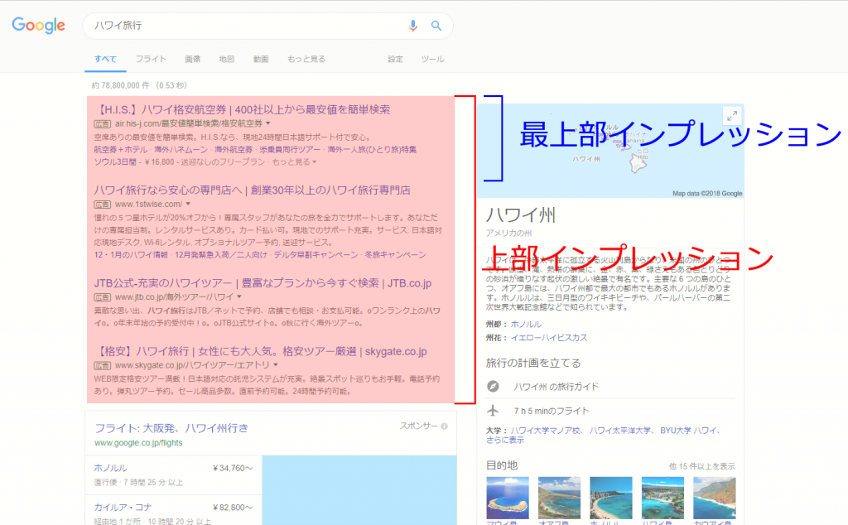
Task: Click the 約 78,800,000 件 result count
Action: click(120, 85)
